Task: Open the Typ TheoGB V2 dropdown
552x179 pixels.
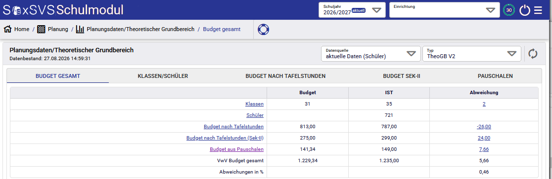Action: [472, 54]
